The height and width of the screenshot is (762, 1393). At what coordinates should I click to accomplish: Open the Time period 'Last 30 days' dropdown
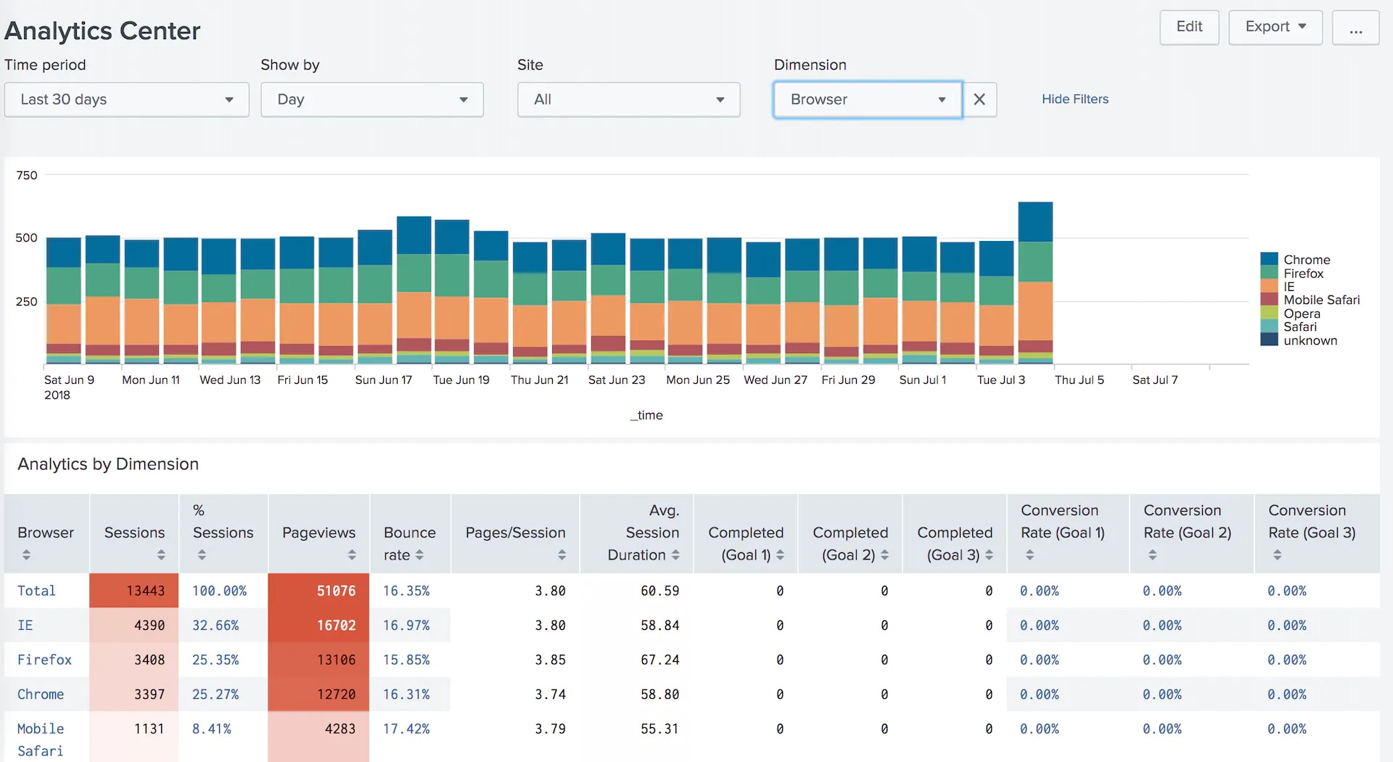click(127, 99)
